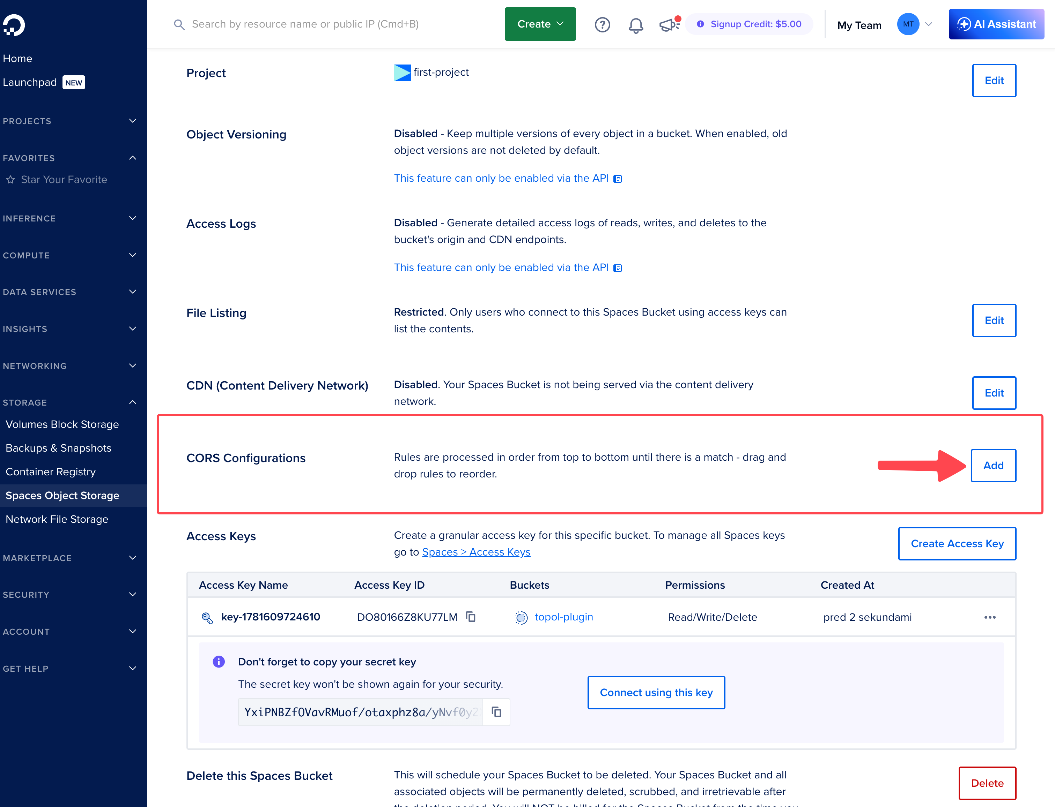Screen dimensions: 1055x807
Task: Expand the Compute section
Action: point(133,255)
